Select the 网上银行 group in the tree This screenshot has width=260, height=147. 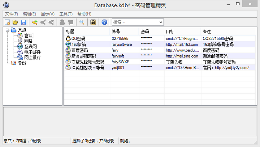(32, 58)
